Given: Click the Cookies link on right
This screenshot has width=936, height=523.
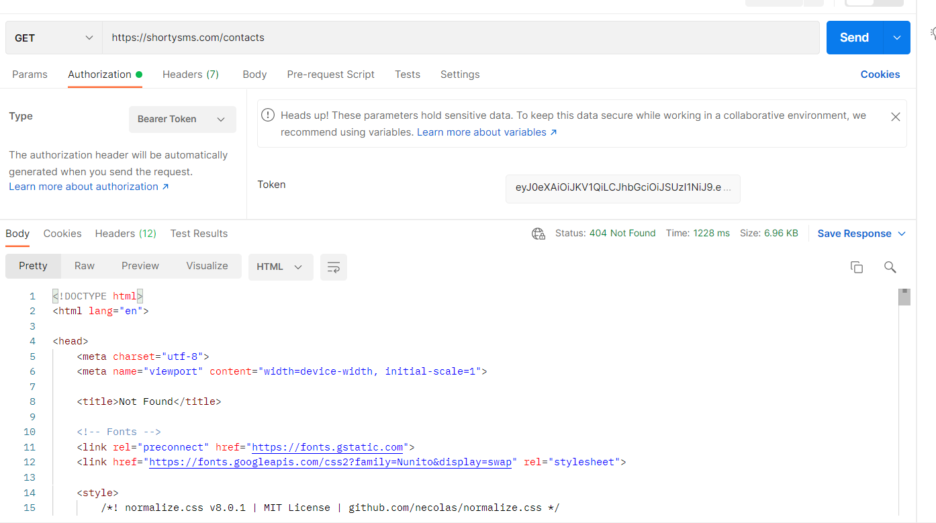Looking at the screenshot, I should click(880, 75).
